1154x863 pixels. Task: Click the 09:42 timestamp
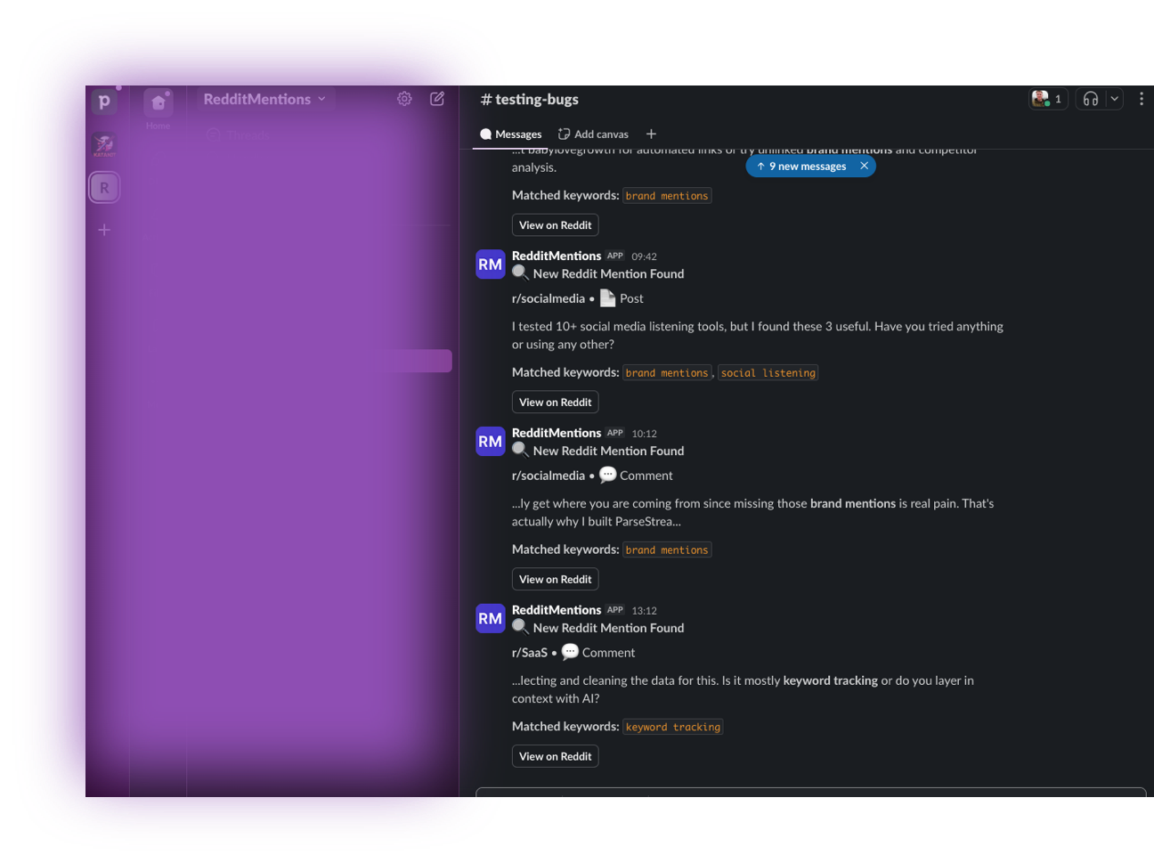tap(644, 256)
